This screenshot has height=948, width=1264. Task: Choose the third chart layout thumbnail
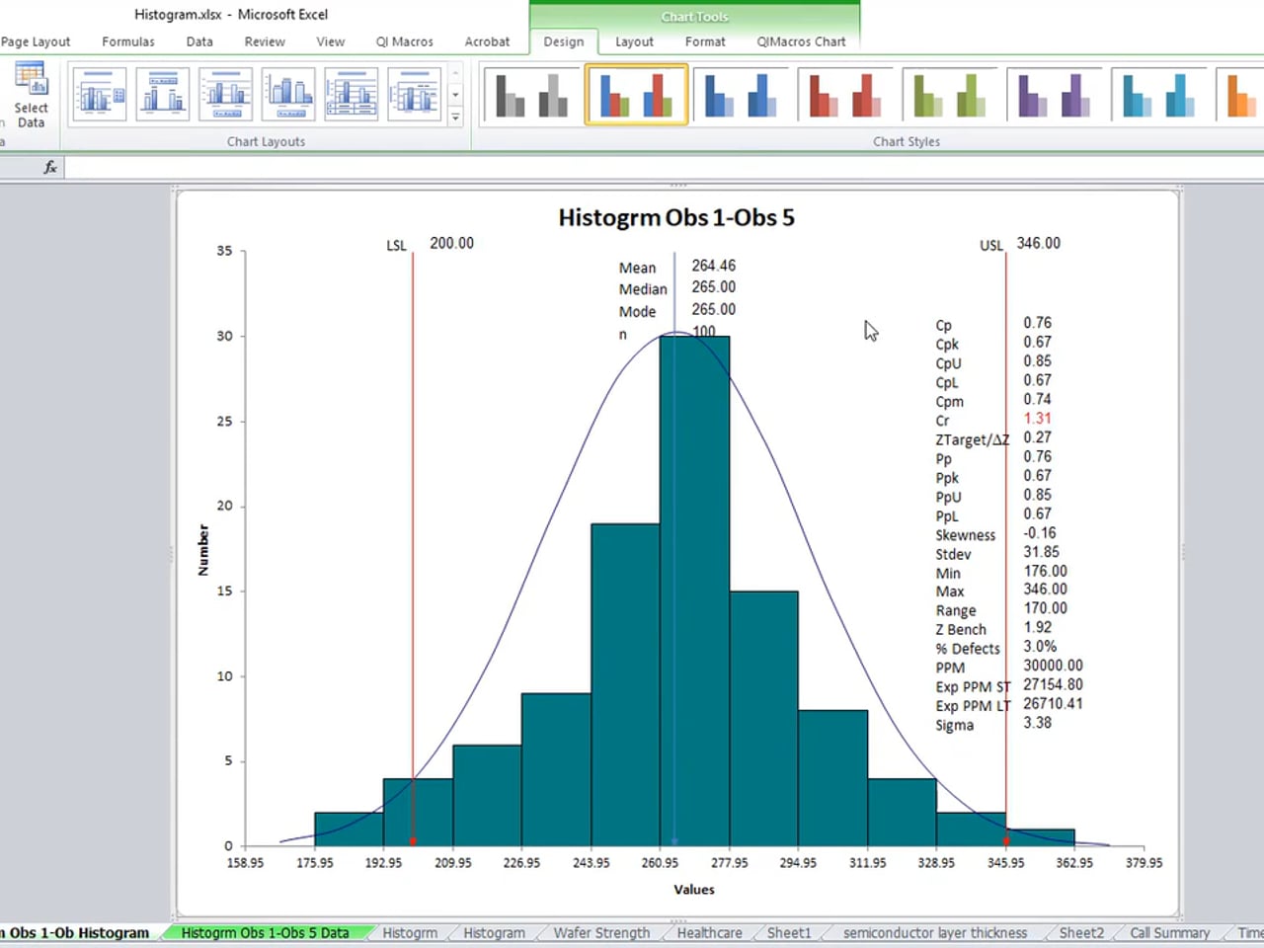coord(225,95)
